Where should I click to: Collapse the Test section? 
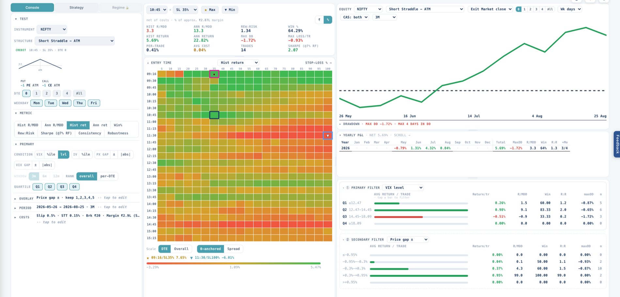click(21, 19)
